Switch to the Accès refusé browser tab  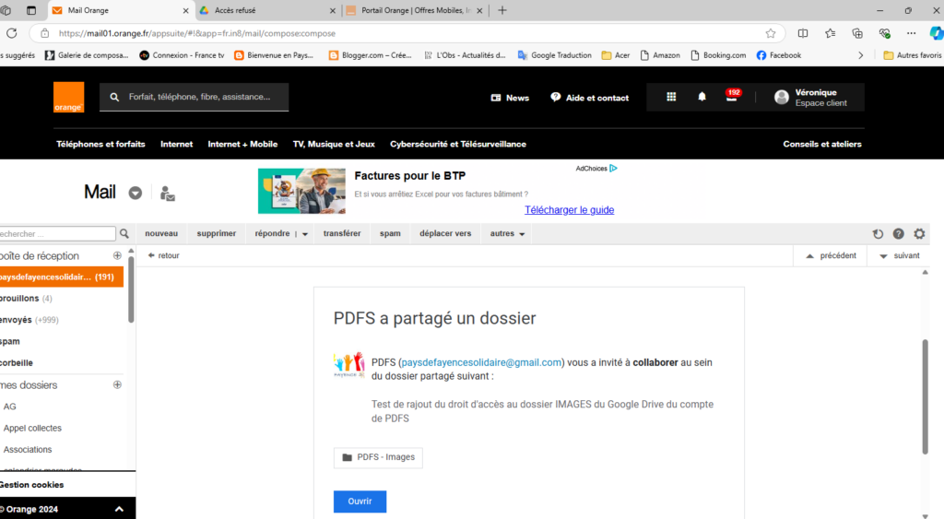pos(267,10)
